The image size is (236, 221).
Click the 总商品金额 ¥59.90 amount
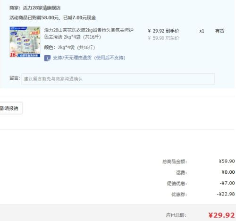[227, 161]
